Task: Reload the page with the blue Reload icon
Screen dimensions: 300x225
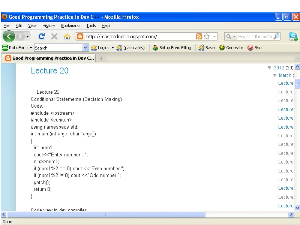Action: click(x=42, y=36)
